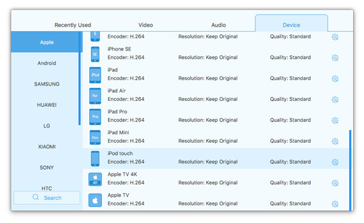Screen dimensions: 364x223
Task: Switch to the Audio tab
Action: pyautogui.click(x=218, y=25)
